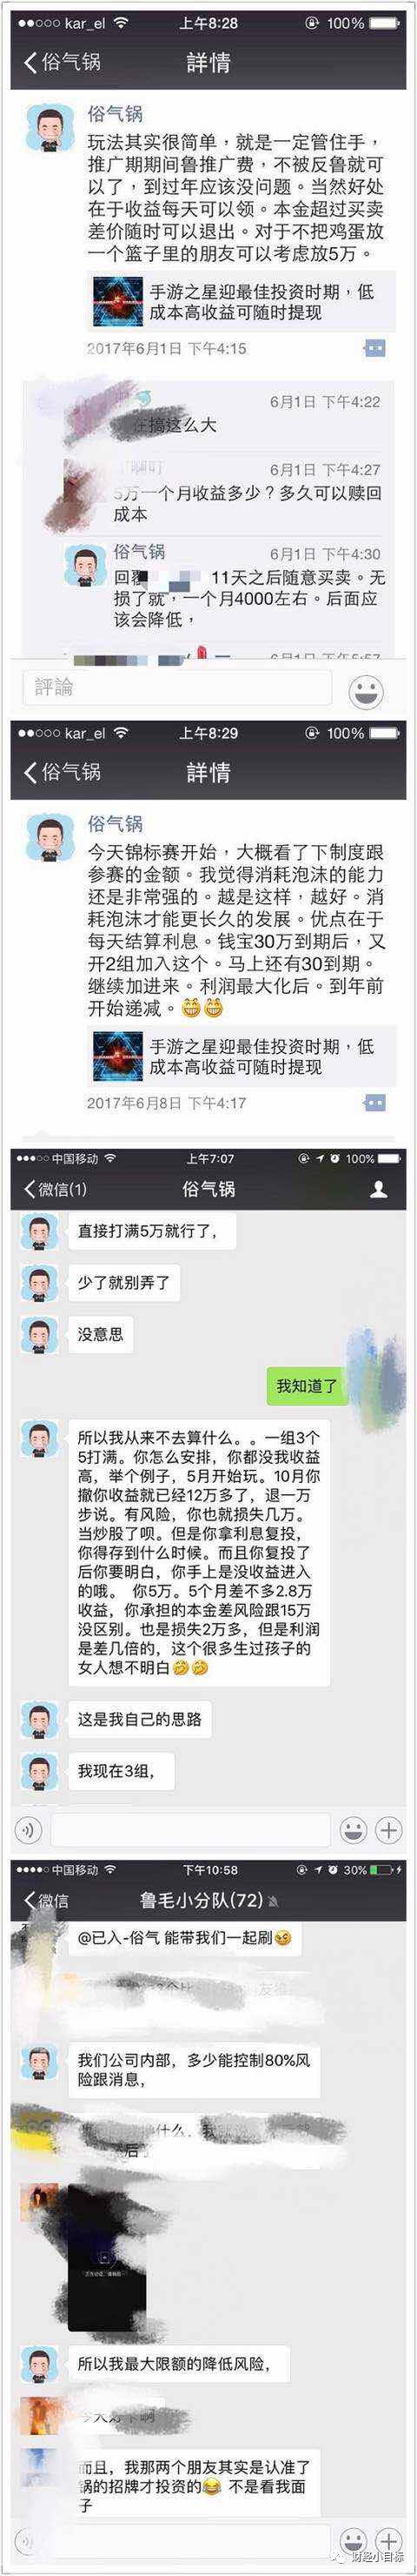This screenshot has height=2576, width=417.
Task: Open link card above 2017年6月1日 timestamp
Action: pyautogui.click(x=242, y=303)
